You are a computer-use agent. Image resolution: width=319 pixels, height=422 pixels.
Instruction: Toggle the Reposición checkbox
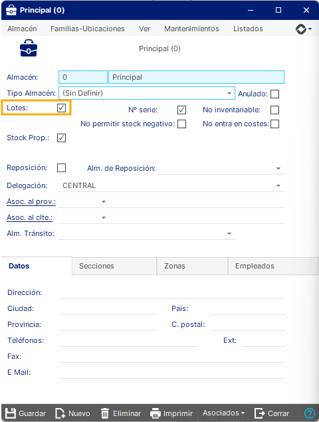point(61,167)
